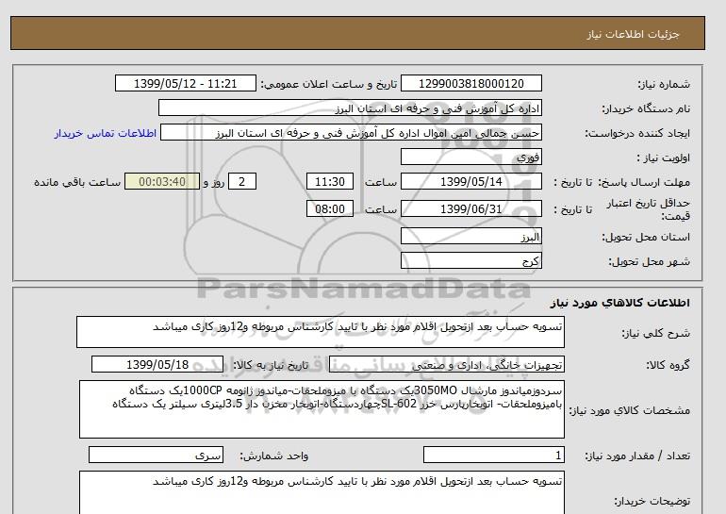The image size is (726, 514).
Task: Select the label شرح کلی نیاز:
Action: coord(655,333)
